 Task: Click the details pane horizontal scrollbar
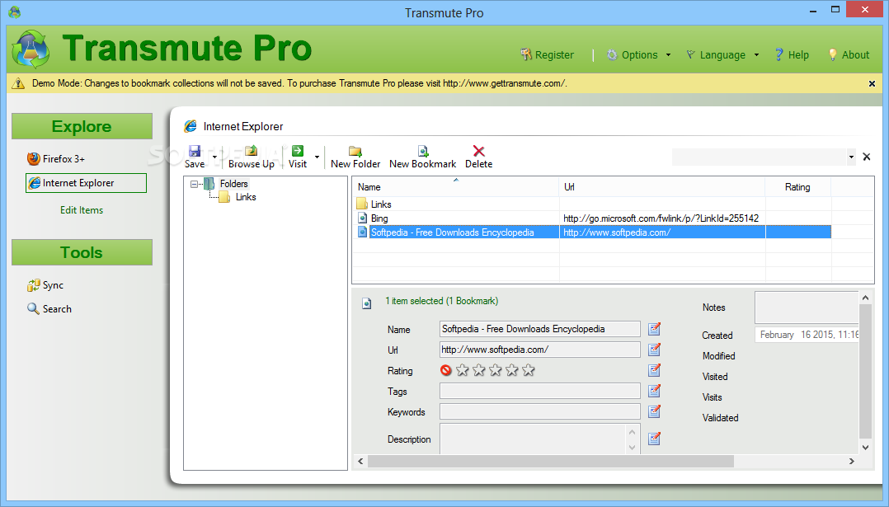(551, 461)
